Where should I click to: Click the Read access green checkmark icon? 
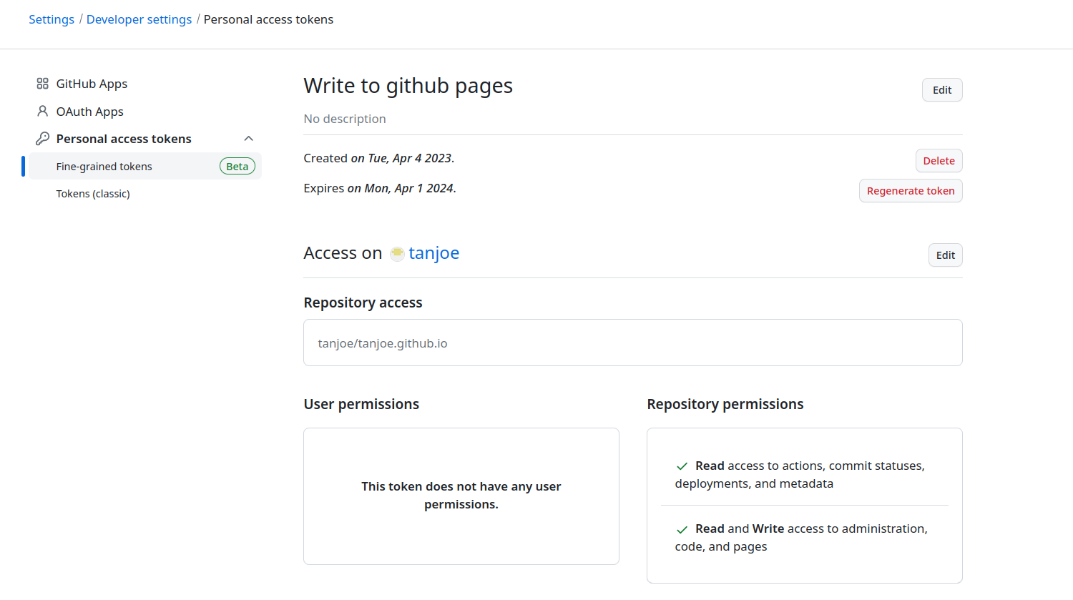pos(682,466)
